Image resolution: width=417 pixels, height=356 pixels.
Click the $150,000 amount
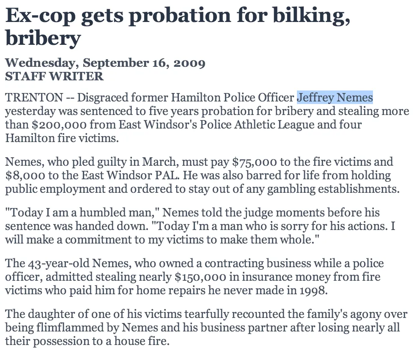point(200,277)
